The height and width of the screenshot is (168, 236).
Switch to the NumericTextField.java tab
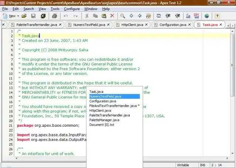point(89,25)
